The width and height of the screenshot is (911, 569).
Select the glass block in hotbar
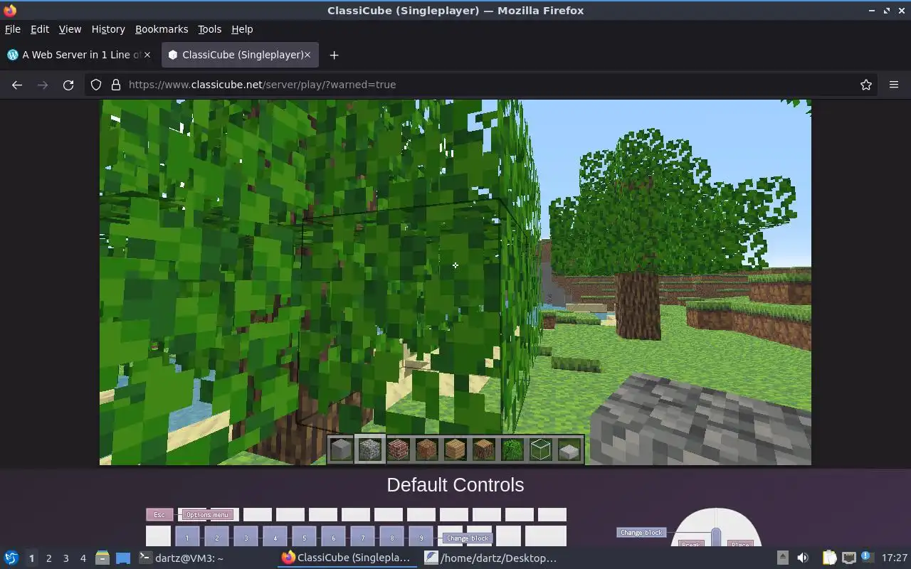pos(541,450)
